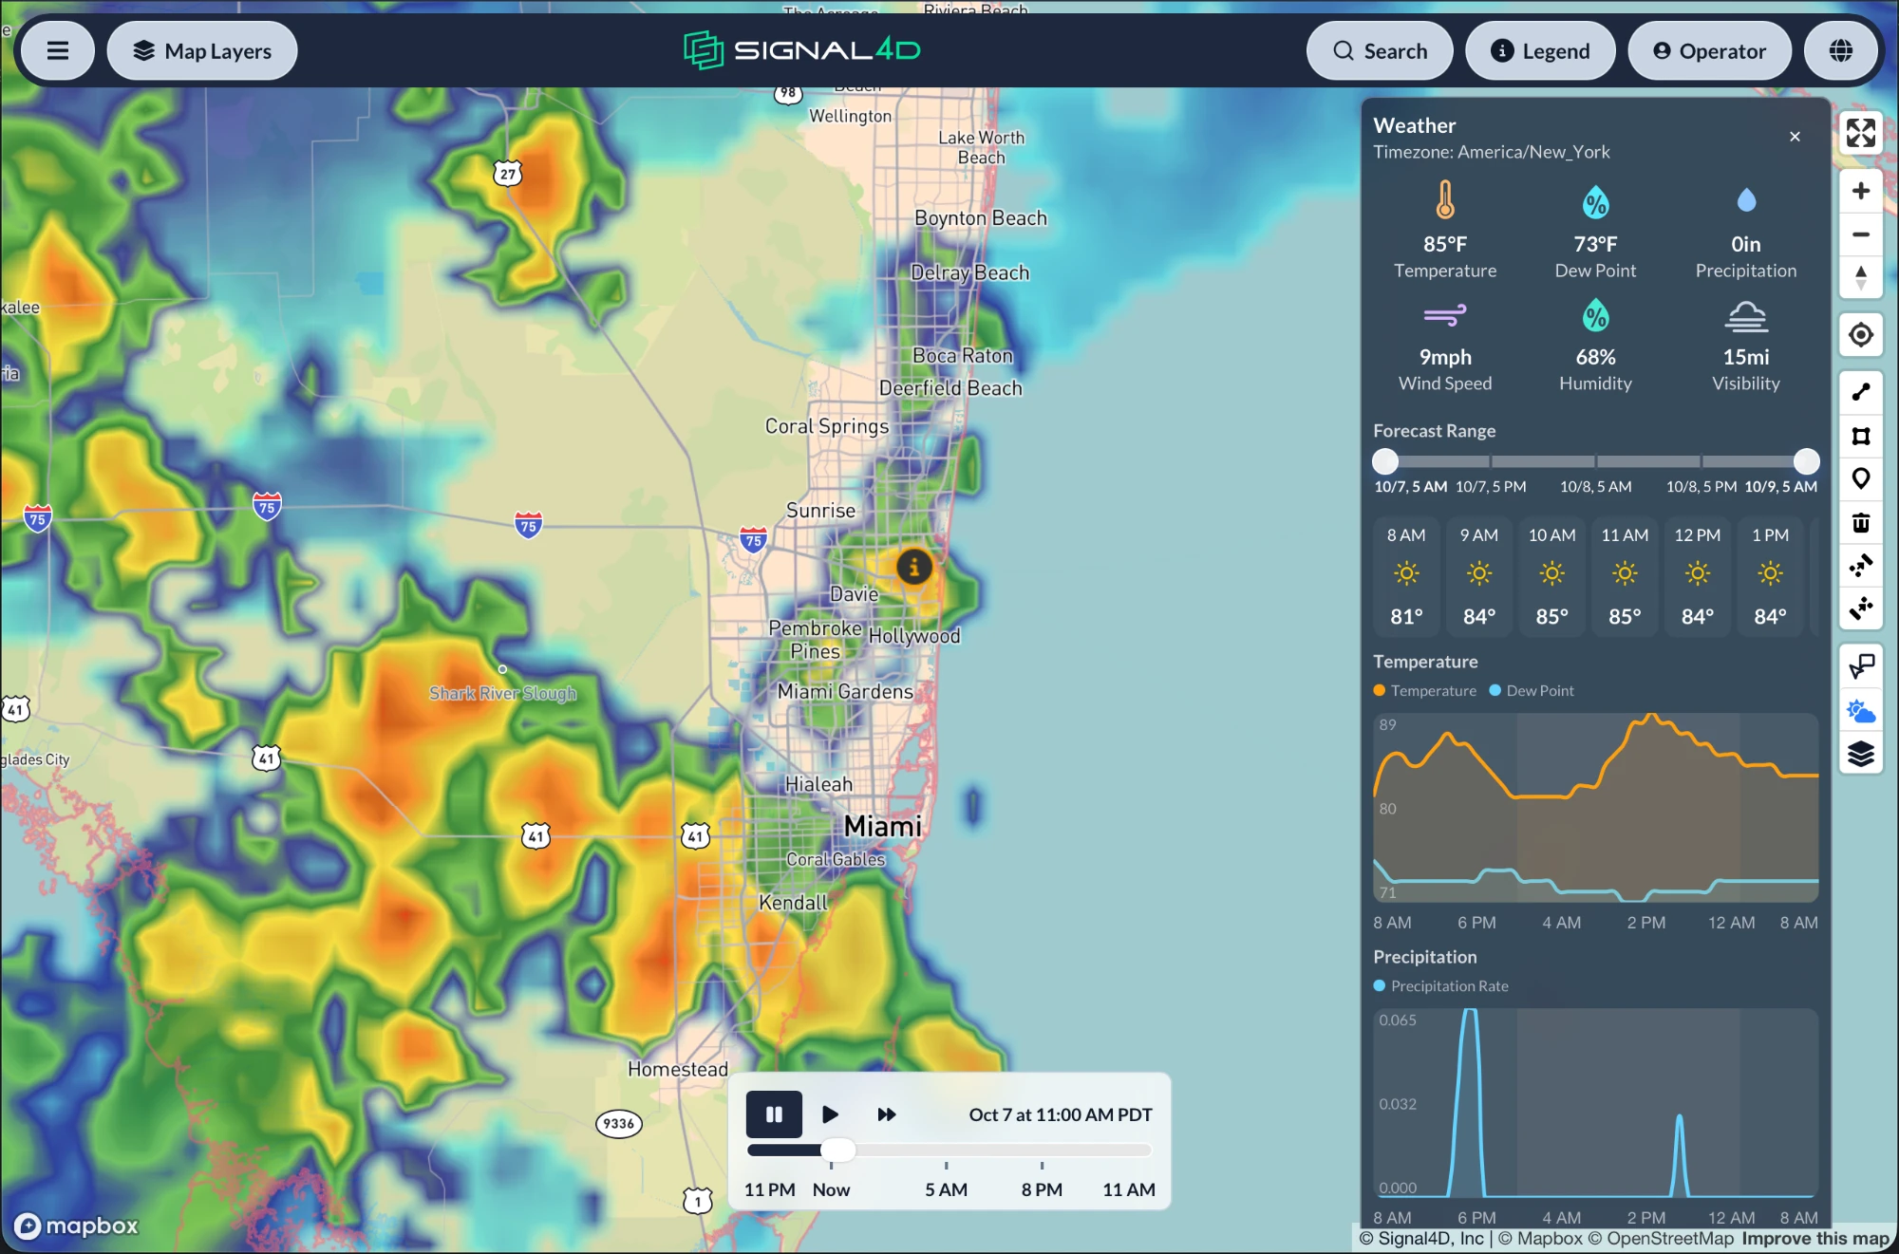This screenshot has height=1254, width=1899.
Task: Close the Weather panel
Action: pyautogui.click(x=1795, y=137)
